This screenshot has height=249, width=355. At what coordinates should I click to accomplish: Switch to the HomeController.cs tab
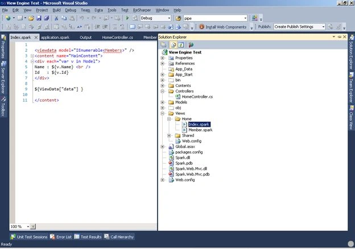118,38
